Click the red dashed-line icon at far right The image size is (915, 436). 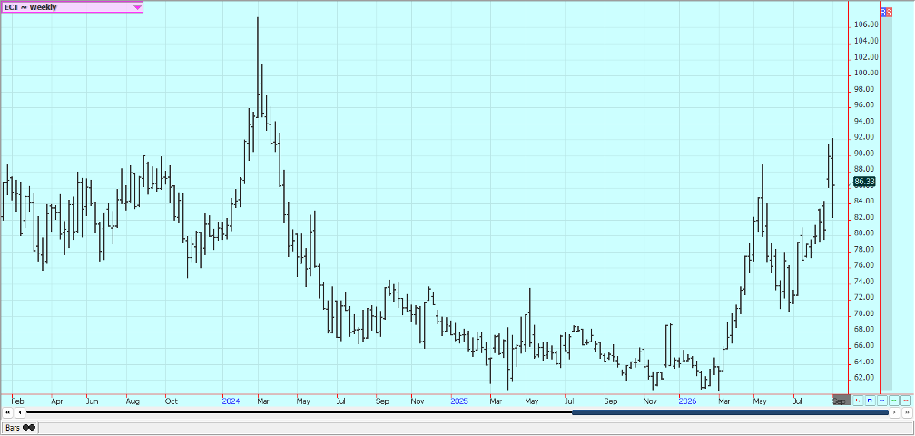pos(904,401)
